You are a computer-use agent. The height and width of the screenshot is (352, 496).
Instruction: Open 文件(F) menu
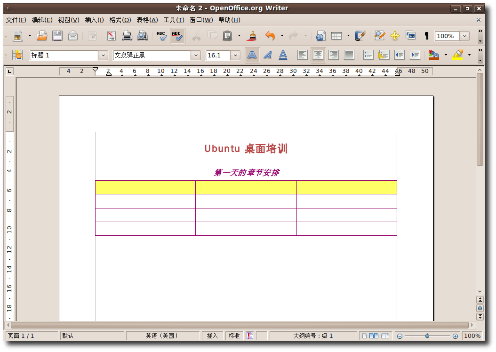(x=16, y=20)
